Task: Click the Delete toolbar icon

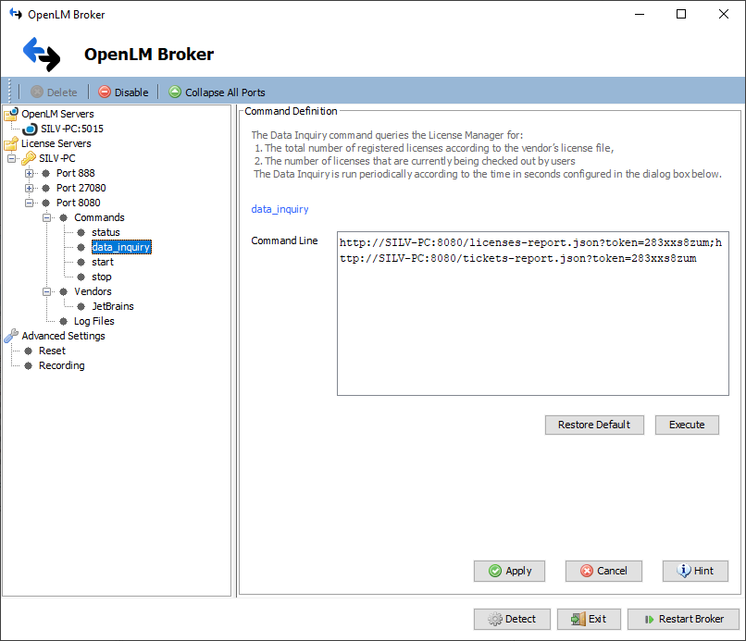Action: [39, 92]
